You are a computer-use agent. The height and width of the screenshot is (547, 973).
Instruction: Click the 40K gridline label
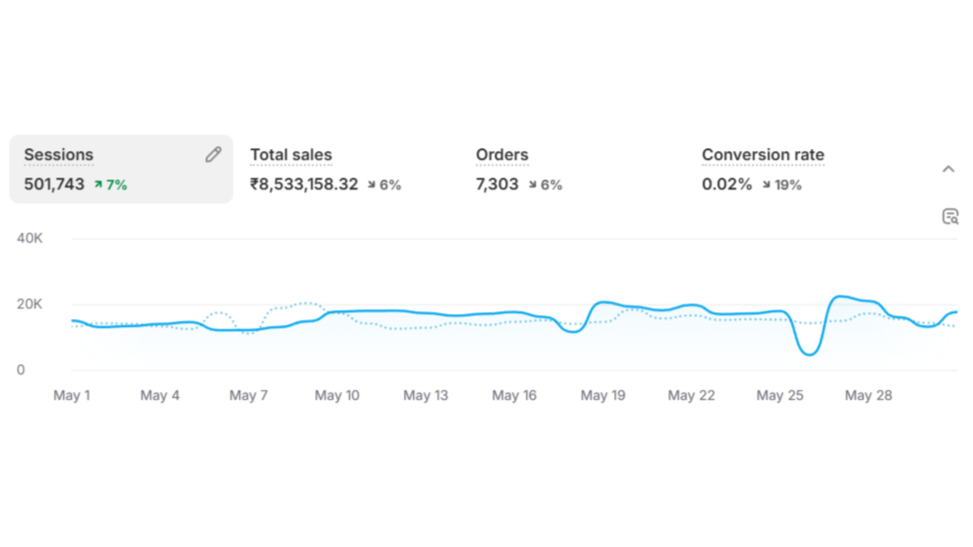(x=29, y=238)
